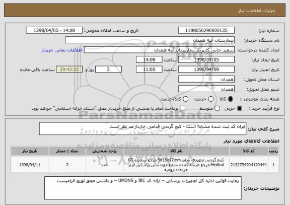The width and height of the screenshot is (290, 205).
Task: Click the شماره نیاز number field
Action: coord(206,30)
